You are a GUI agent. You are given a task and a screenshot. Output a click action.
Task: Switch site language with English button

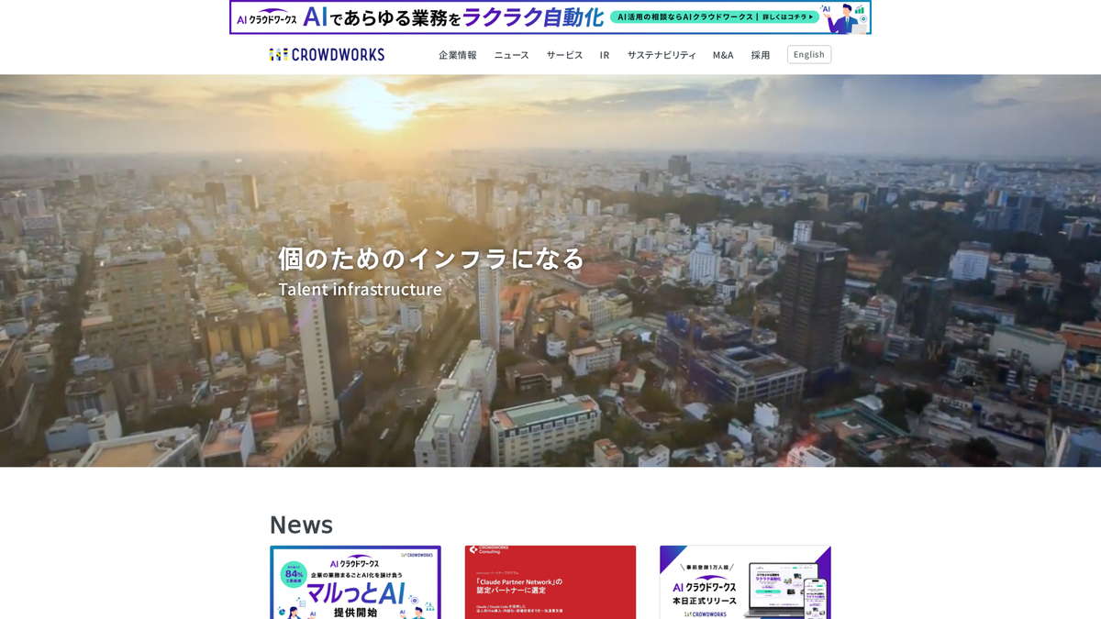coord(809,54)
